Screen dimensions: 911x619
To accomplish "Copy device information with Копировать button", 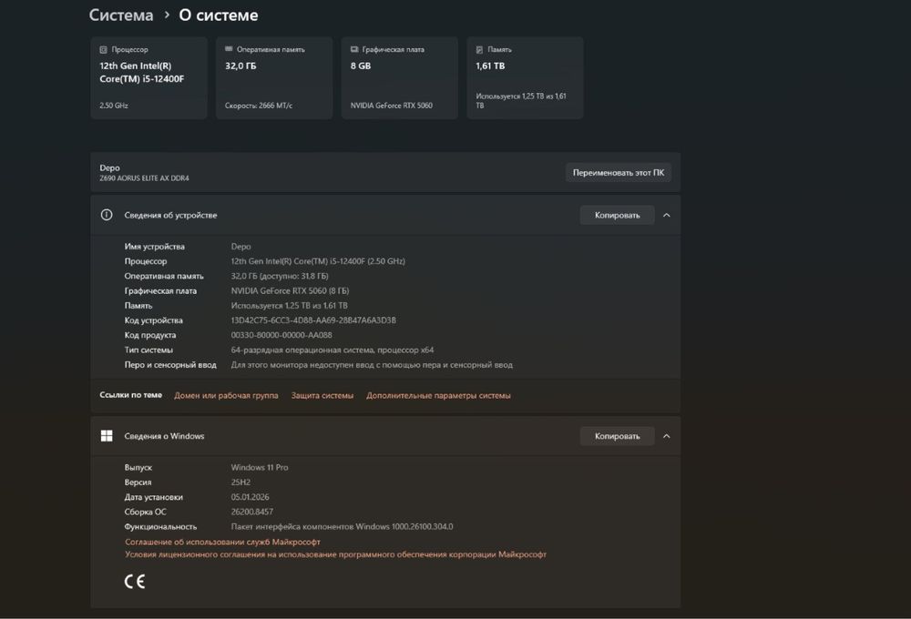I will pyautogui.click(x=617, y=215).
